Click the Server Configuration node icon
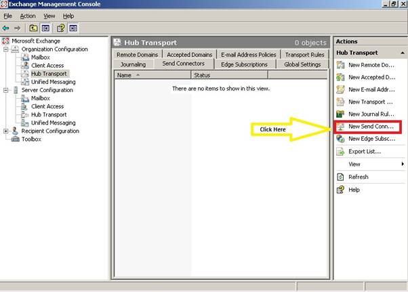Image resolution: width=408 pixels, height=292 pixels. pos(16,90)
